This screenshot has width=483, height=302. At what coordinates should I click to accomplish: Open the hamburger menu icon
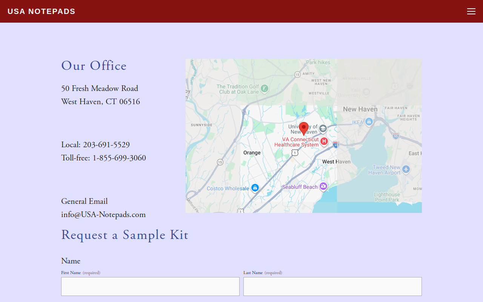[471, 11]
